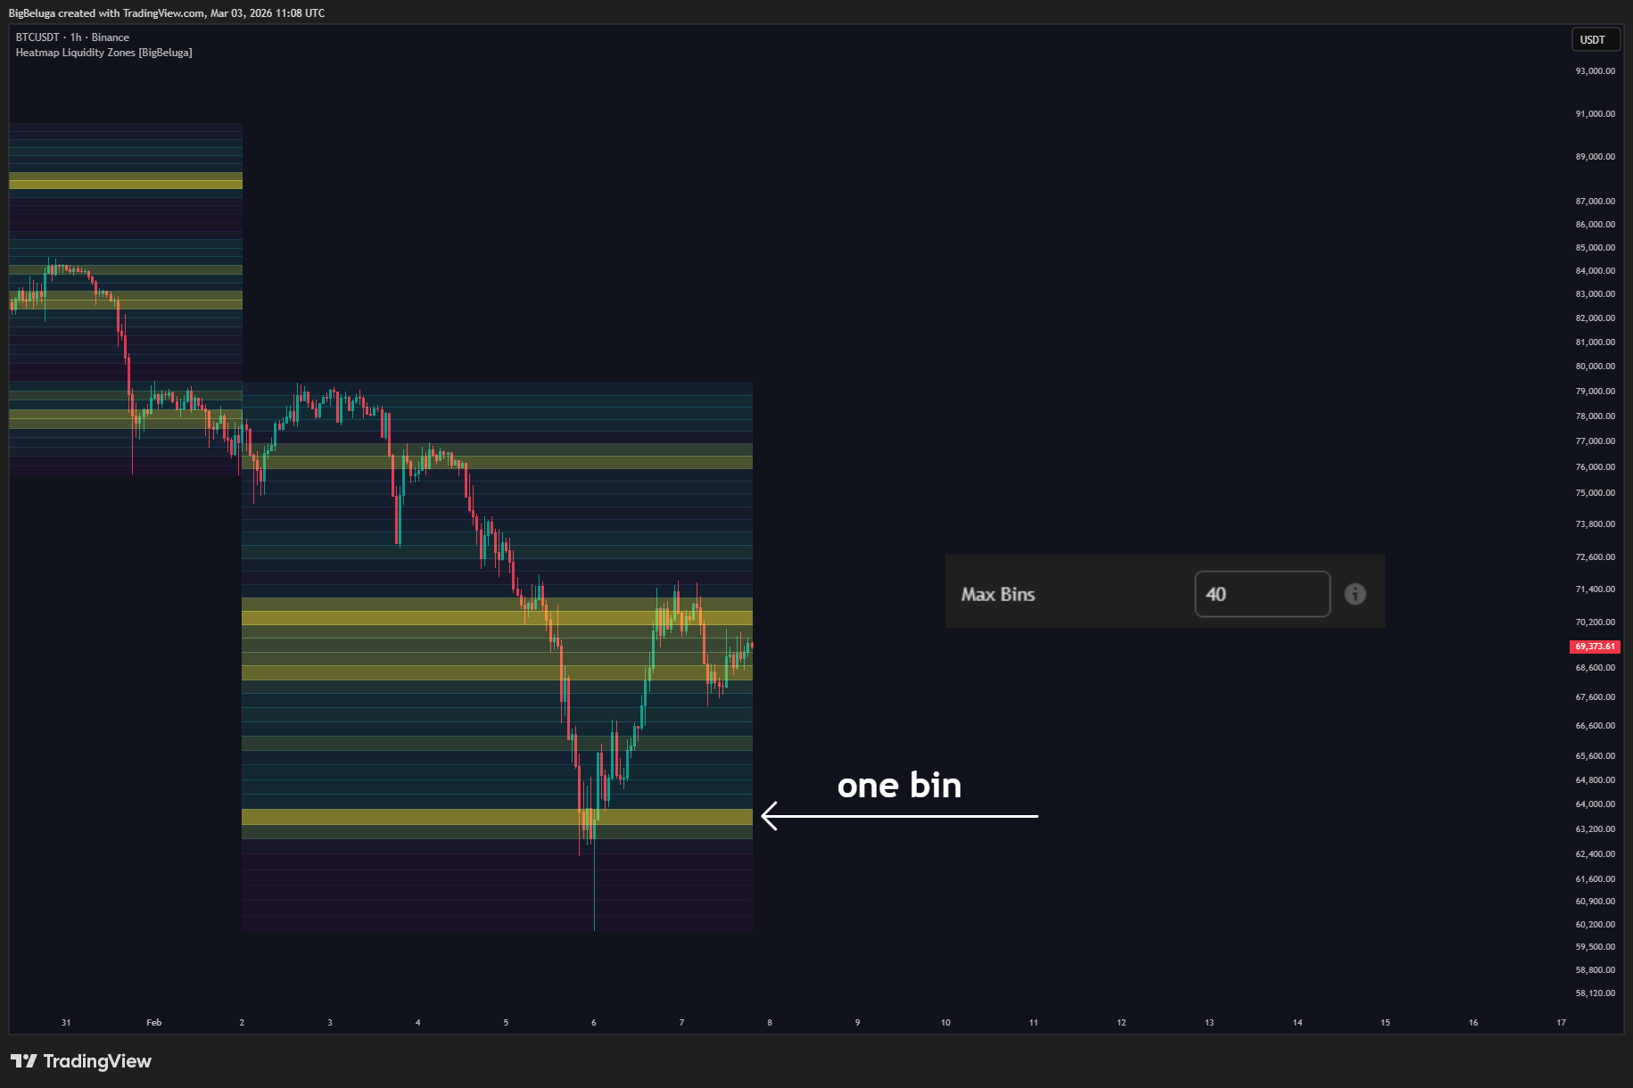Click the 93,000.00 price axis label

point(1595,71)
